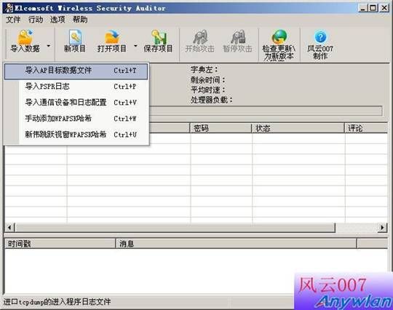Click the 剩余时间 label
The height and width of the screenshot is (310, 393).
click(208, 80)
